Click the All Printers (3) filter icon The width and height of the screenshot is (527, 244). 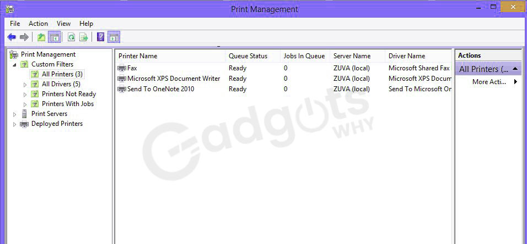click(x=35, y=74)
